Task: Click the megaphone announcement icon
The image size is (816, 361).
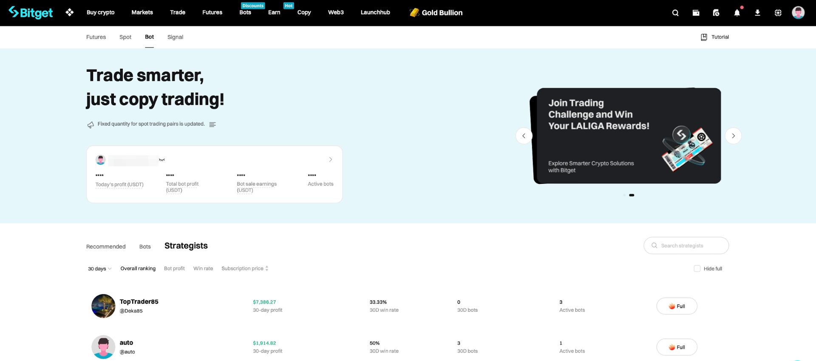Action: [x=91, y=124]
